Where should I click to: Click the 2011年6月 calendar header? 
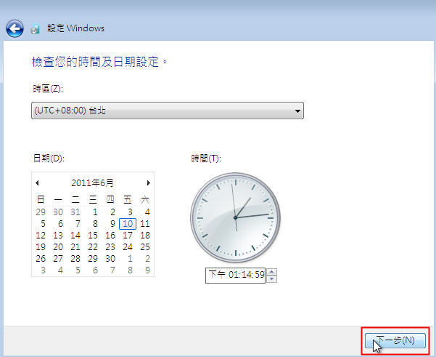click(x=92, y=182)
